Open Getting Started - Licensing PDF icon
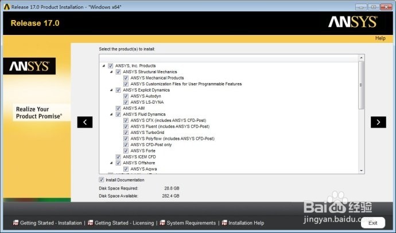The image size is (396, 233). click(x=90, y=223)
